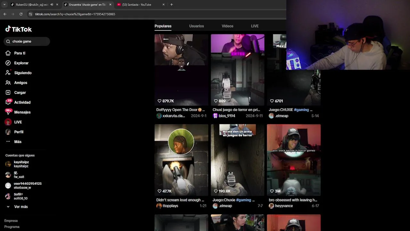This screenshot has width=410, height=231.
Task: Click the heyyvance username
Action: 284,206
